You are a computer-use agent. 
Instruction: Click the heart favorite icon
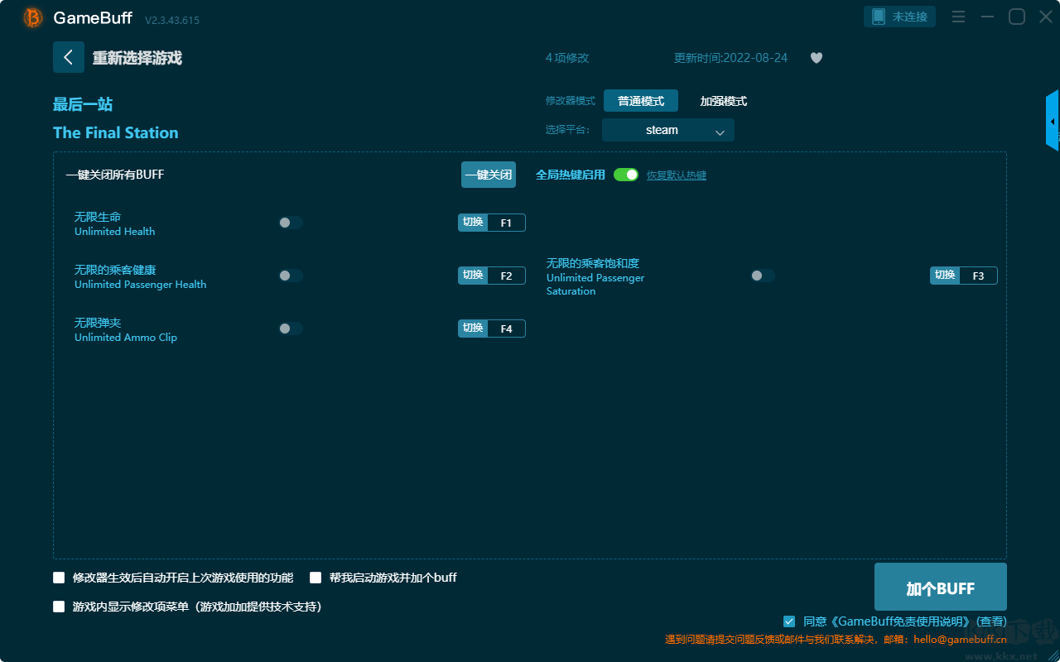[817, 58]
